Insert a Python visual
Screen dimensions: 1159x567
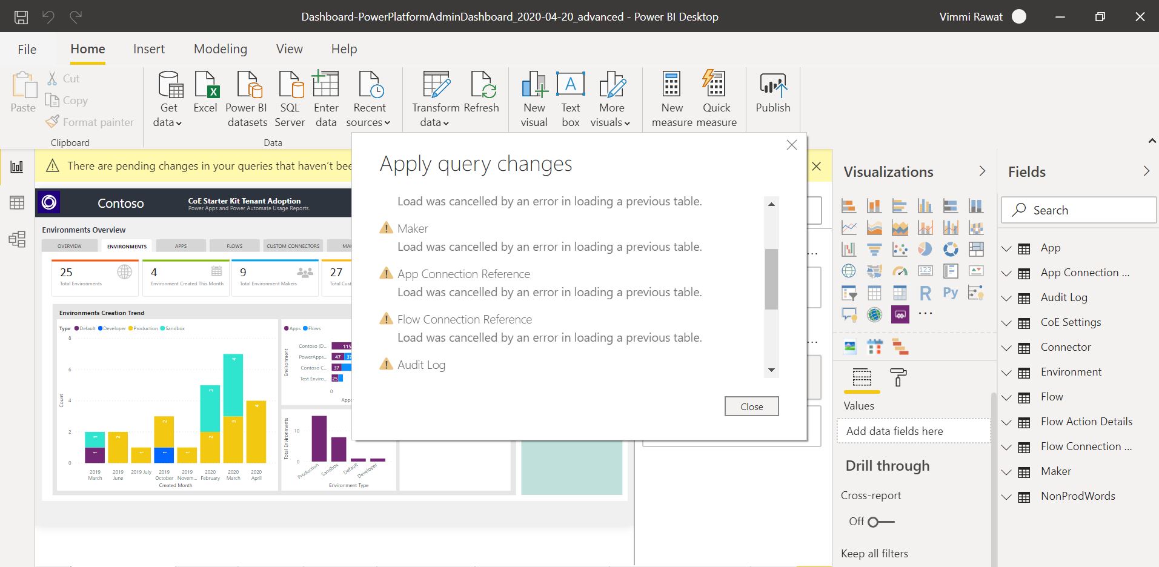949,293
